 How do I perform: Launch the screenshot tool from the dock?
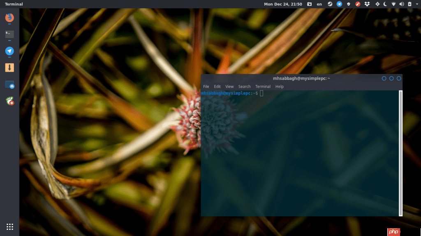coord(9,84)
